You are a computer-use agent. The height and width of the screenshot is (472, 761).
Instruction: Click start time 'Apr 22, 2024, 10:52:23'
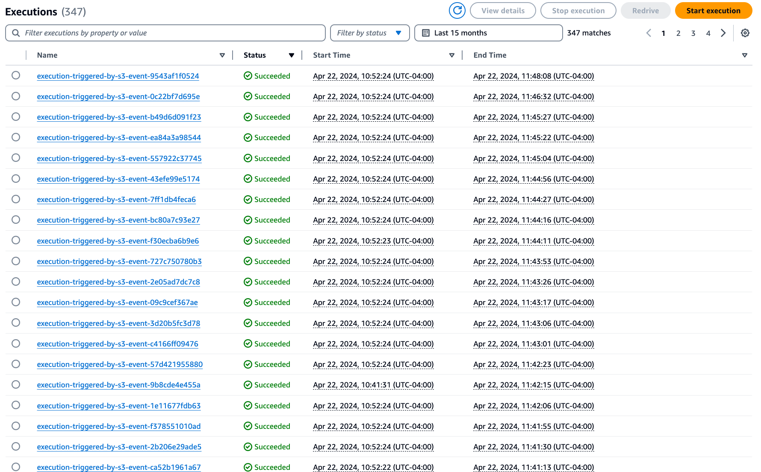(373, 241)
